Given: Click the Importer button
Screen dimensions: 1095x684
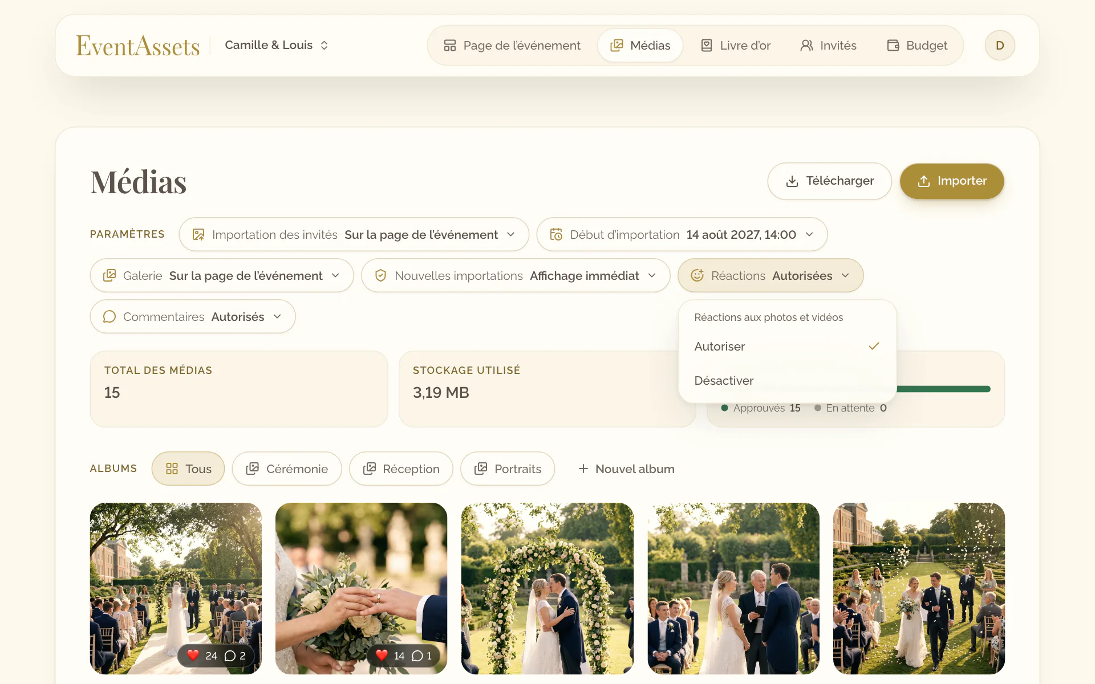Looking at the screenshot, I should [952, 181].
